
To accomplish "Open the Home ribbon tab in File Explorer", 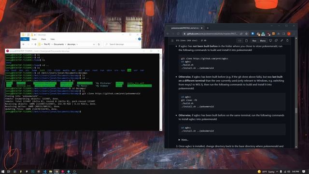I will pyautogui.click(x=34, y=39).
